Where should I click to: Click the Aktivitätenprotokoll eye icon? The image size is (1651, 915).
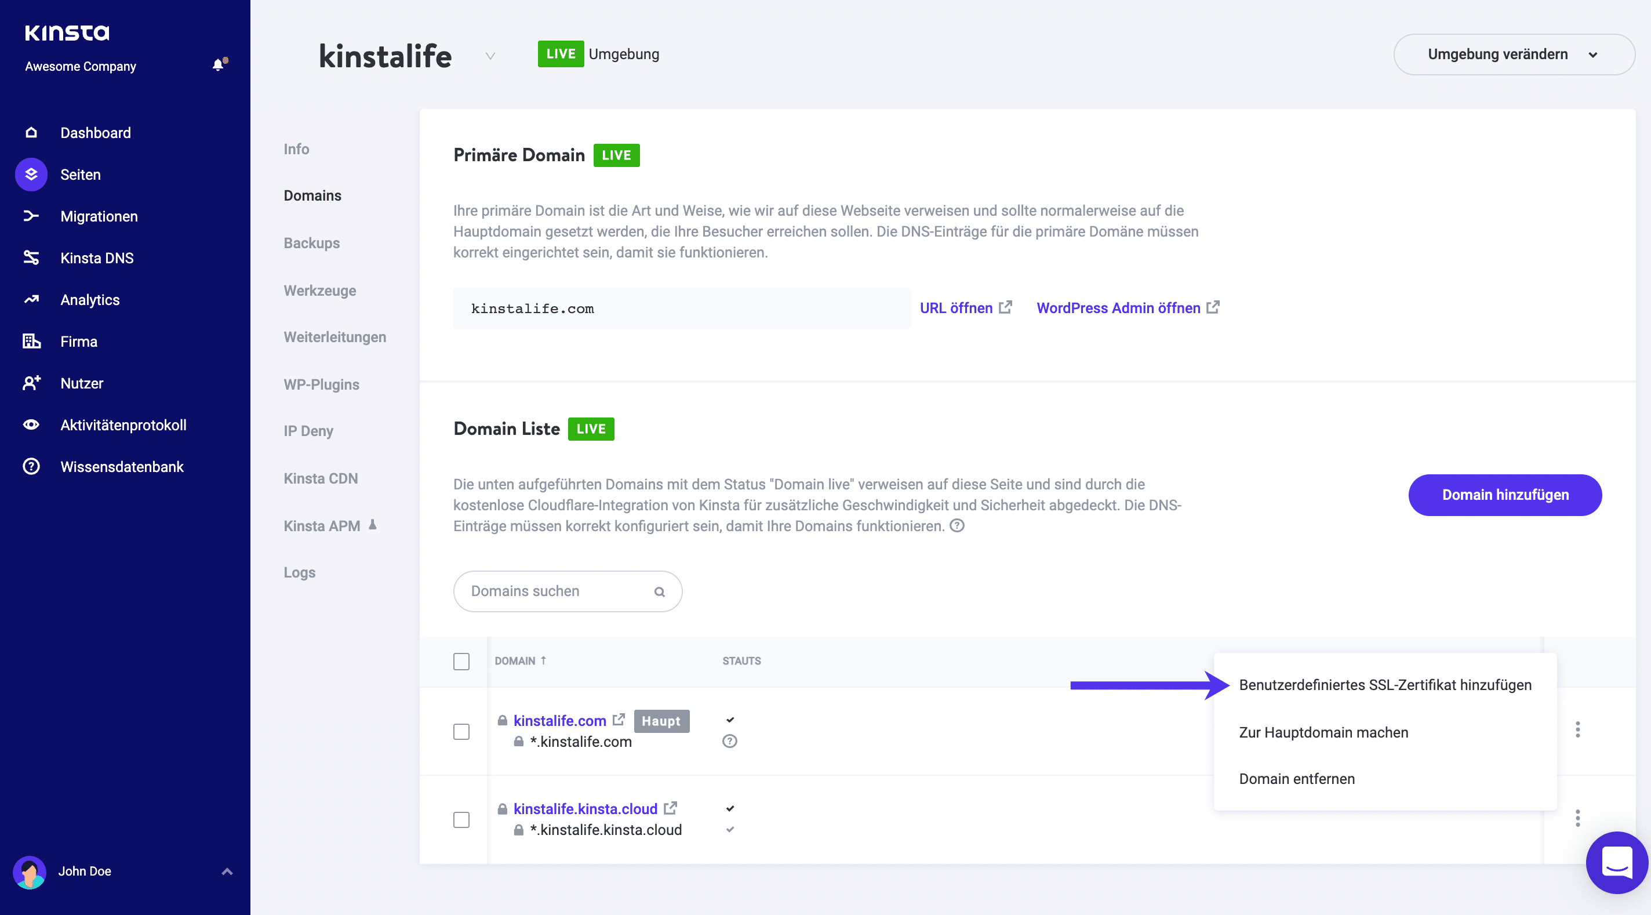click(x=31, y=424)
